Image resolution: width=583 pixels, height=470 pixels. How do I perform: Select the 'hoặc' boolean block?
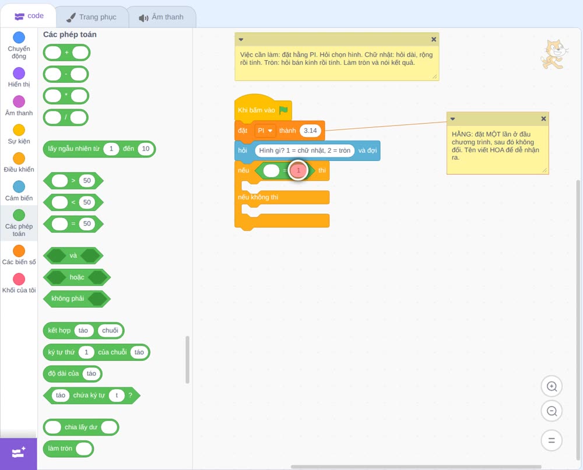(x=77, y=278)
